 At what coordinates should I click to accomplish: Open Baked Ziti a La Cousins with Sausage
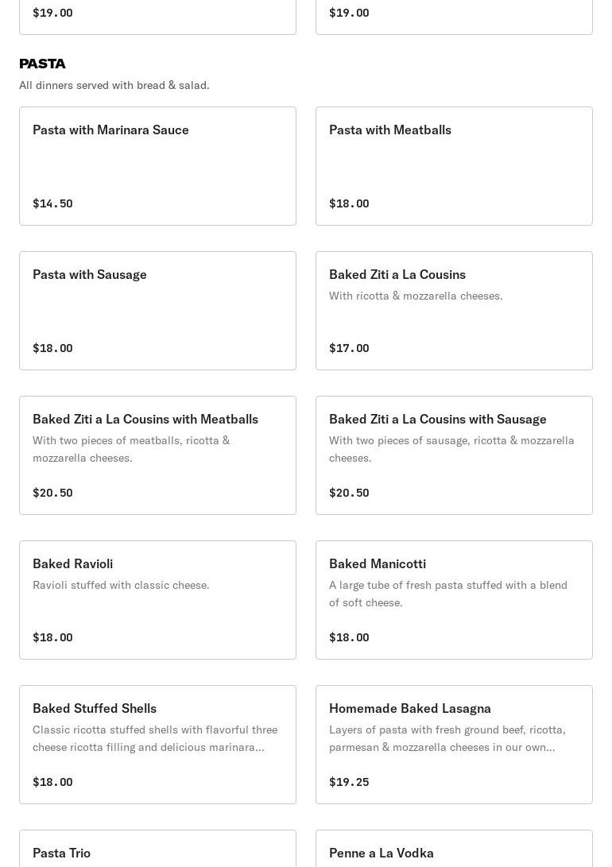pyautogui.click(x=454, y=455)
